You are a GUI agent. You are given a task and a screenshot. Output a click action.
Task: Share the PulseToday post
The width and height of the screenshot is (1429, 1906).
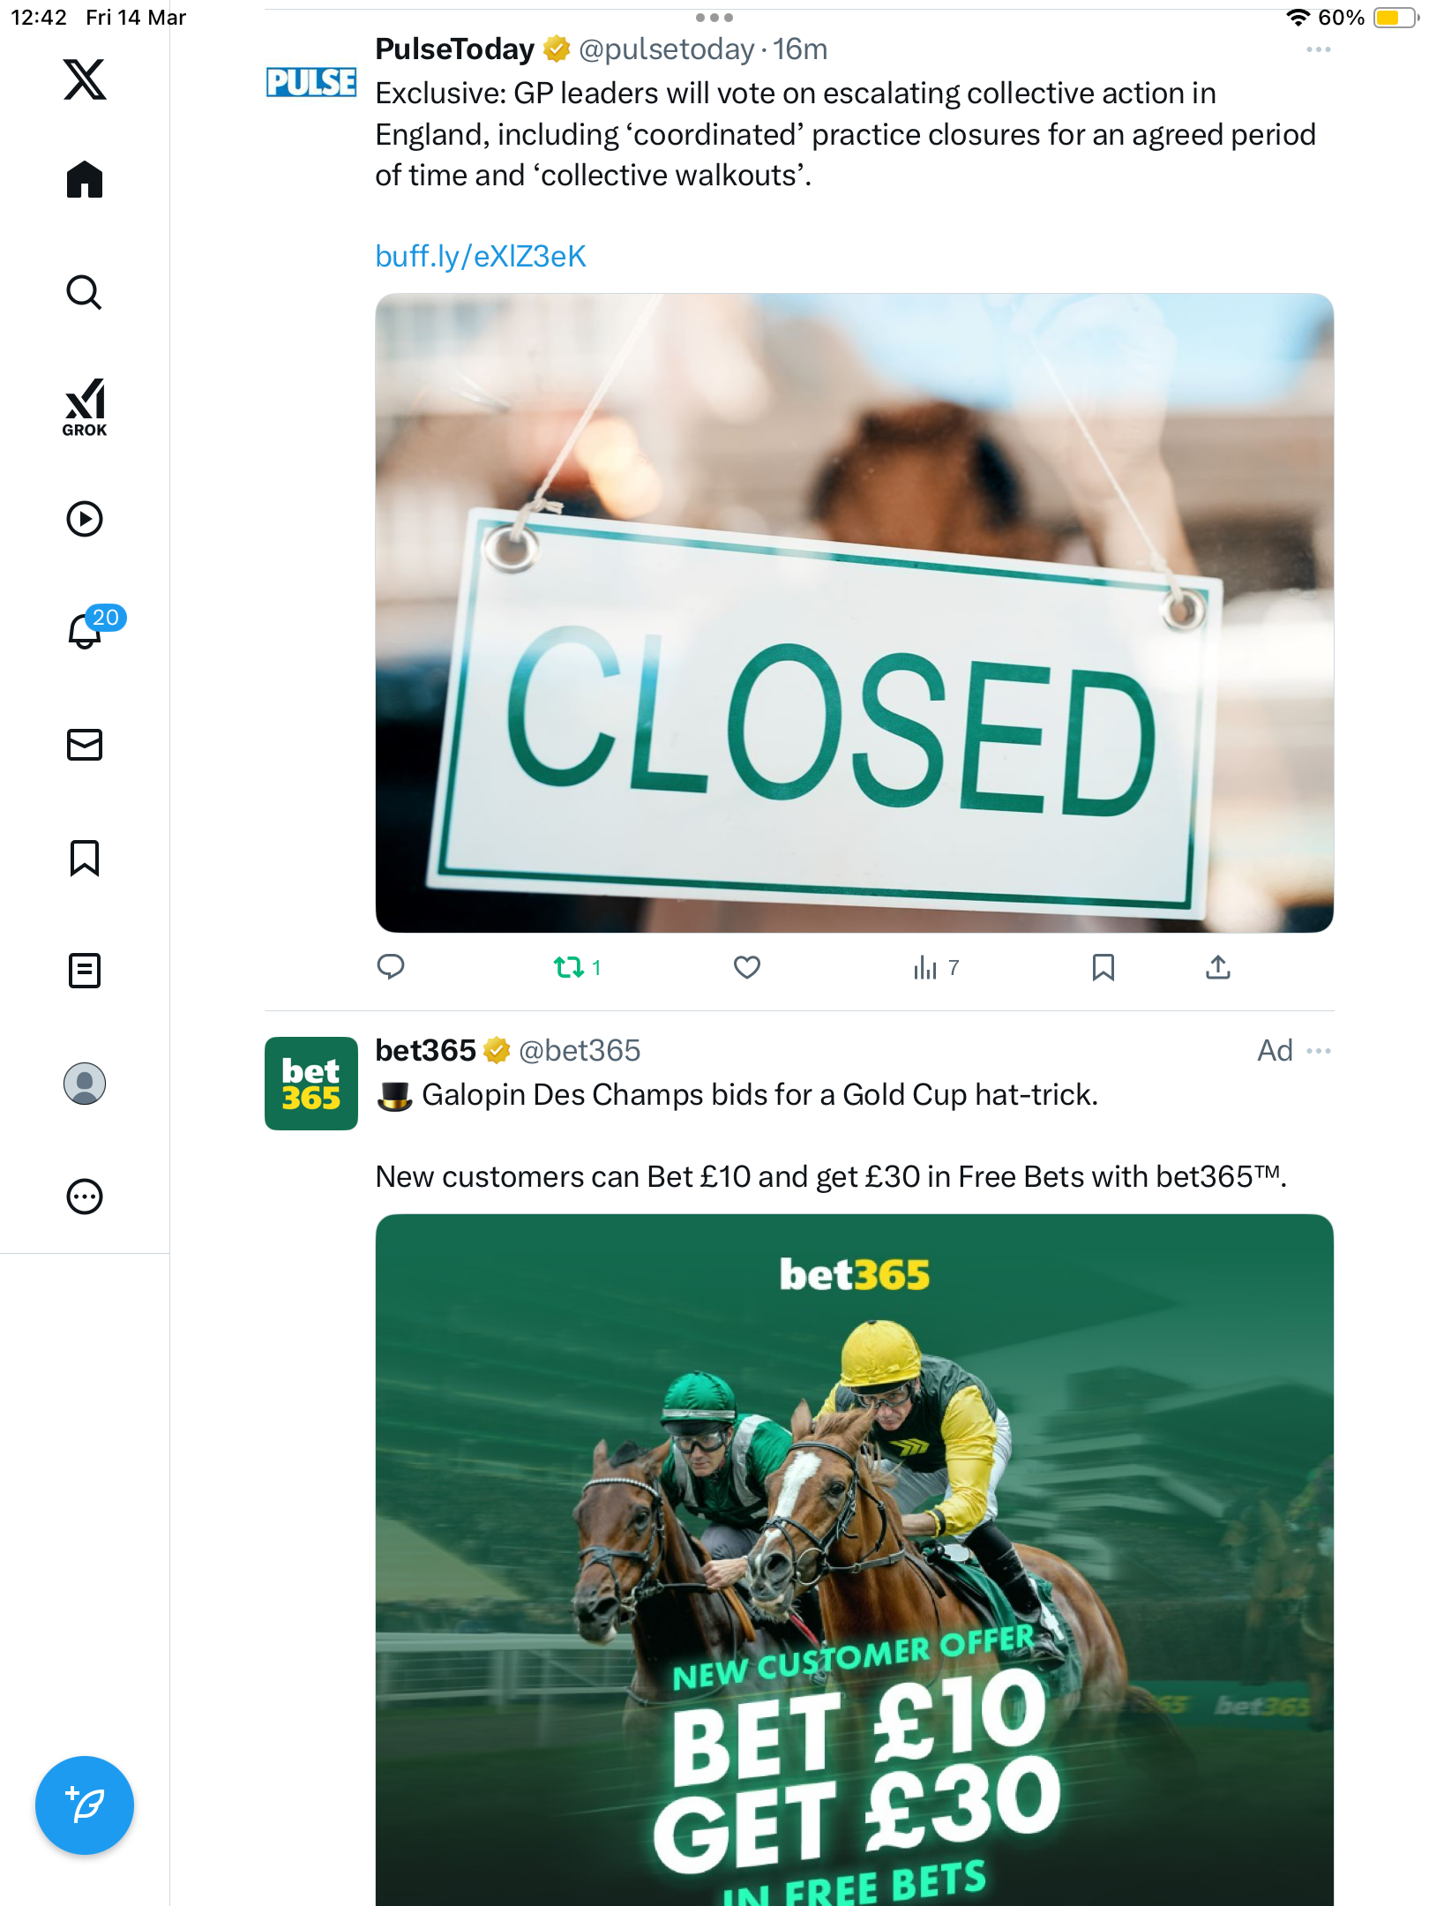point(1218,968)
